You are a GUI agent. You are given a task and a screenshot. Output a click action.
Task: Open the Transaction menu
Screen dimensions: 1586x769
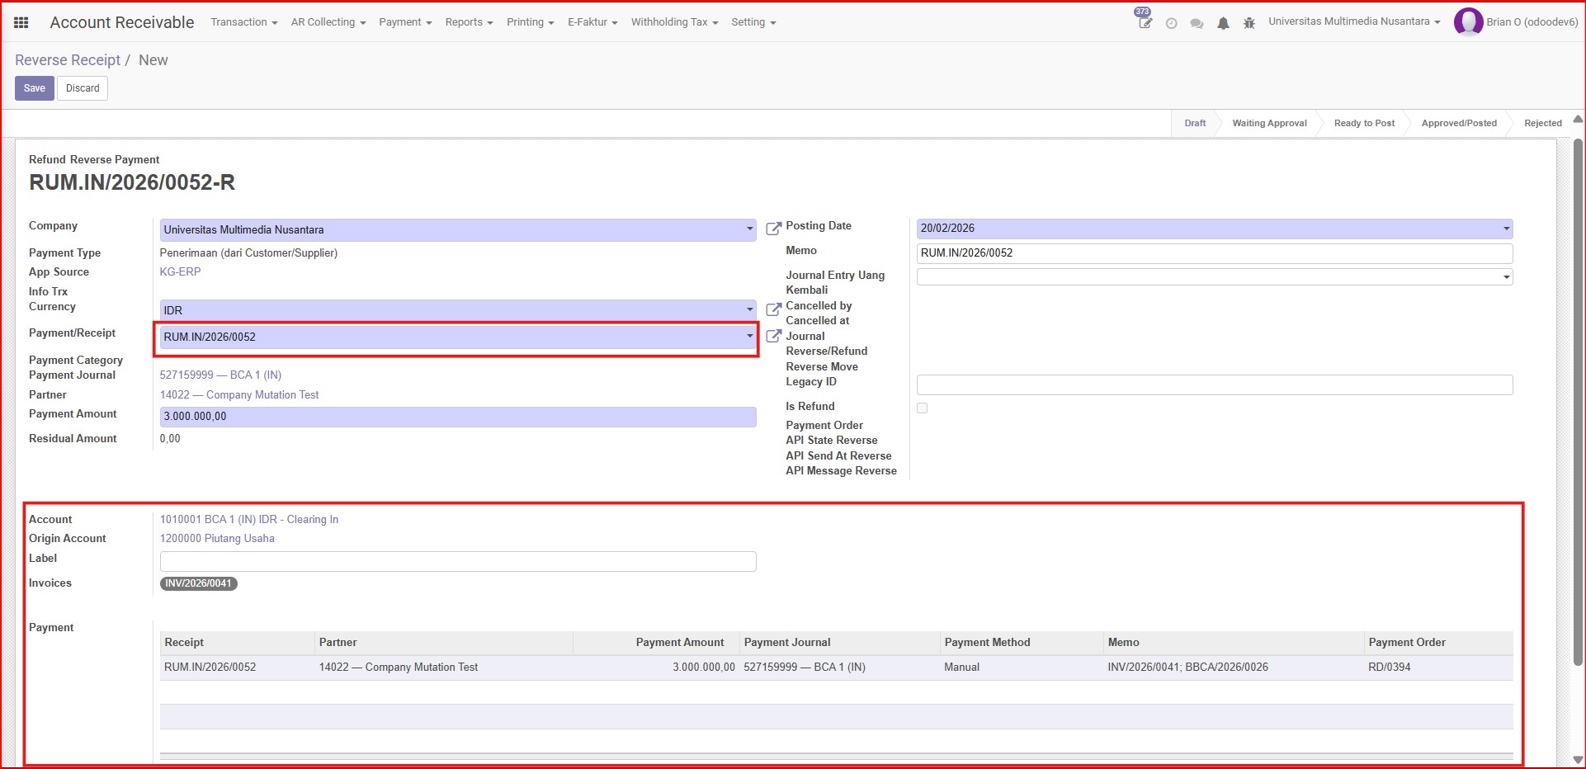243,22
